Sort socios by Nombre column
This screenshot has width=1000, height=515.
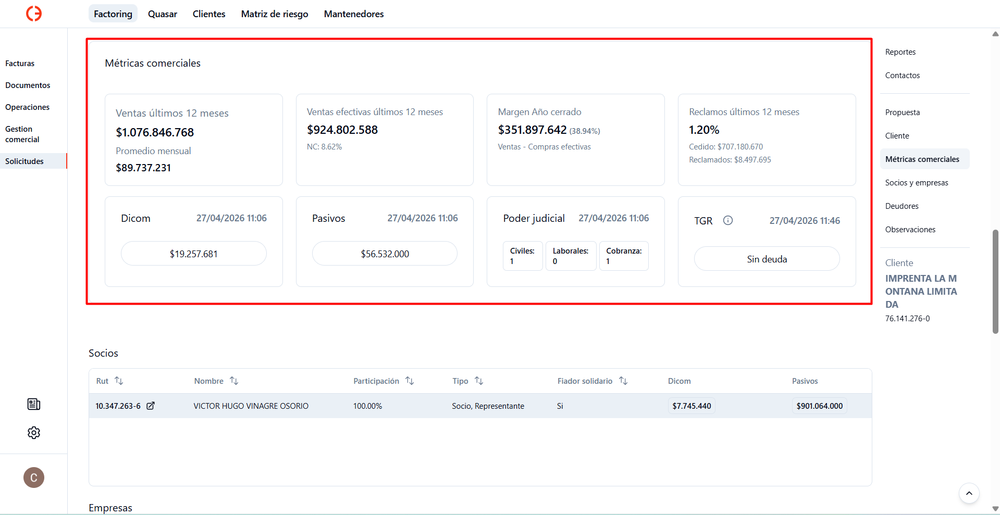click(234, 381)
